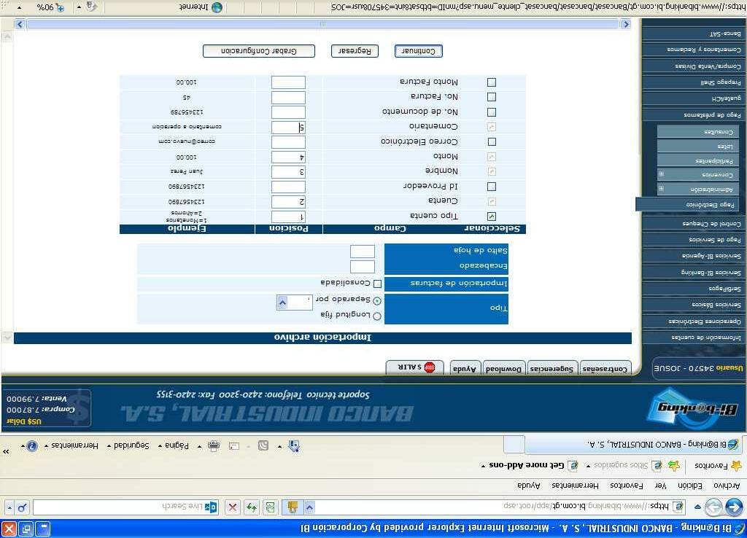Click the Print icon in command bar

coord(214,445)
